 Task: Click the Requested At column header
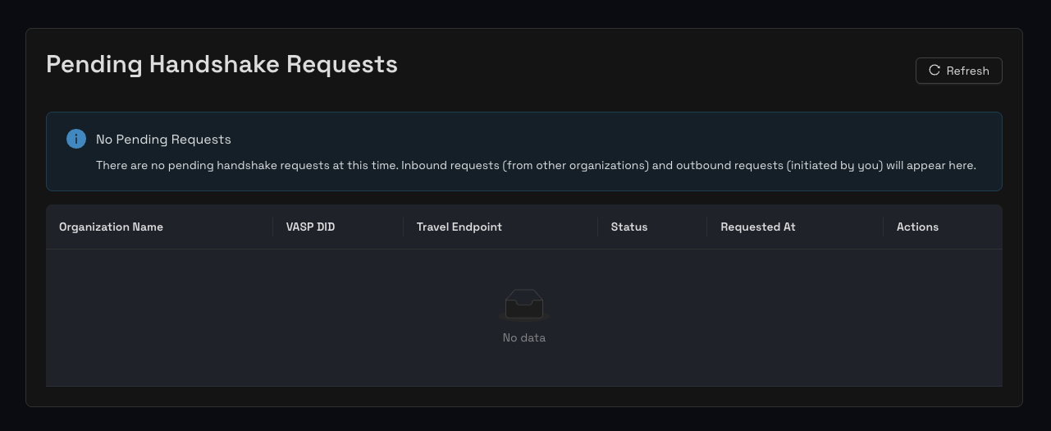click(757, 227)
